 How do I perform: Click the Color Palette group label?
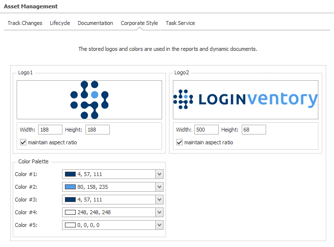(x=33, y=161)
